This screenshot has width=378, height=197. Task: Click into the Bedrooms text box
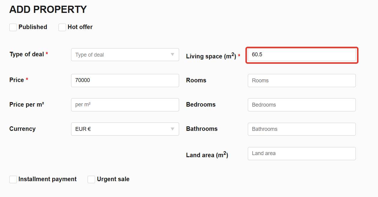click(302, 105)
